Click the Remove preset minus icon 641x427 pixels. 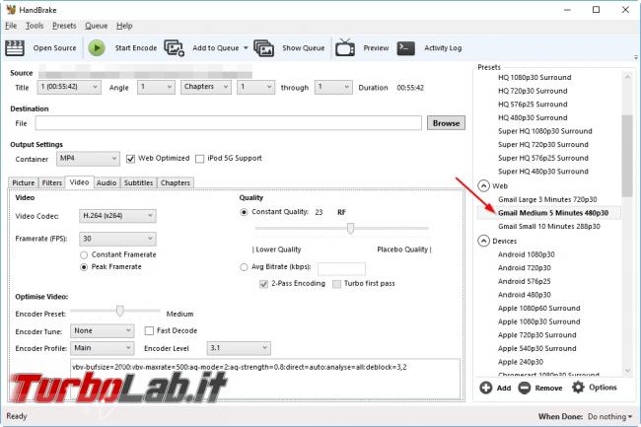pyautogui.click(x=524, y=388)
